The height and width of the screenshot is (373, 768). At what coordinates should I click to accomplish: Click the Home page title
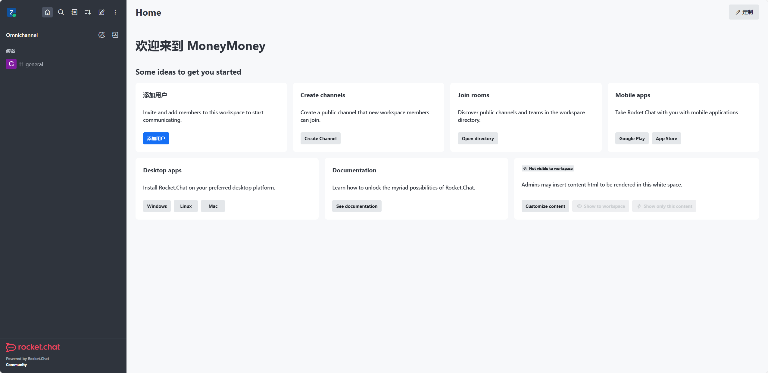(148, 13)
